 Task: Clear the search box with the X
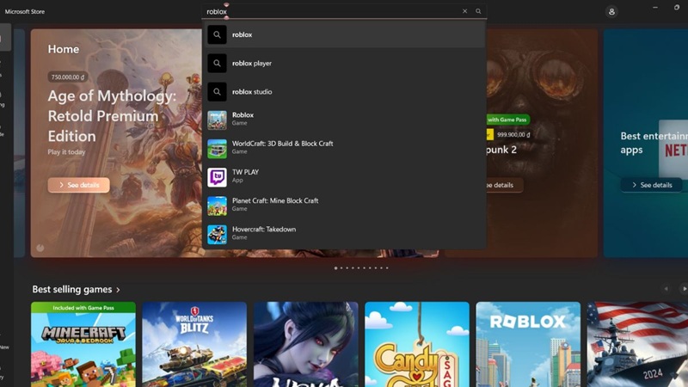465,11
